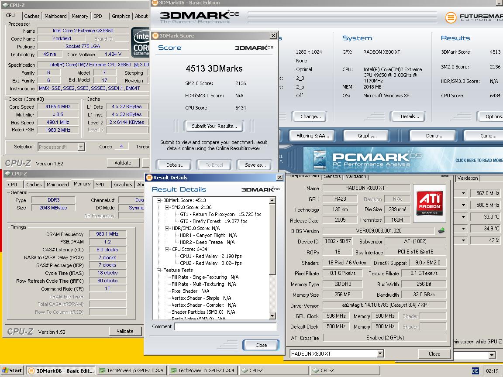Viewport: 503px width, 377px height.
Task: Click the PCMark05 product box image
Action: click(319, 160)
